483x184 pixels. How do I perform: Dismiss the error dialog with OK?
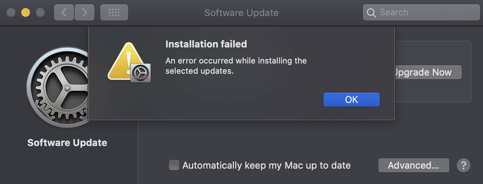pos(351,100)
